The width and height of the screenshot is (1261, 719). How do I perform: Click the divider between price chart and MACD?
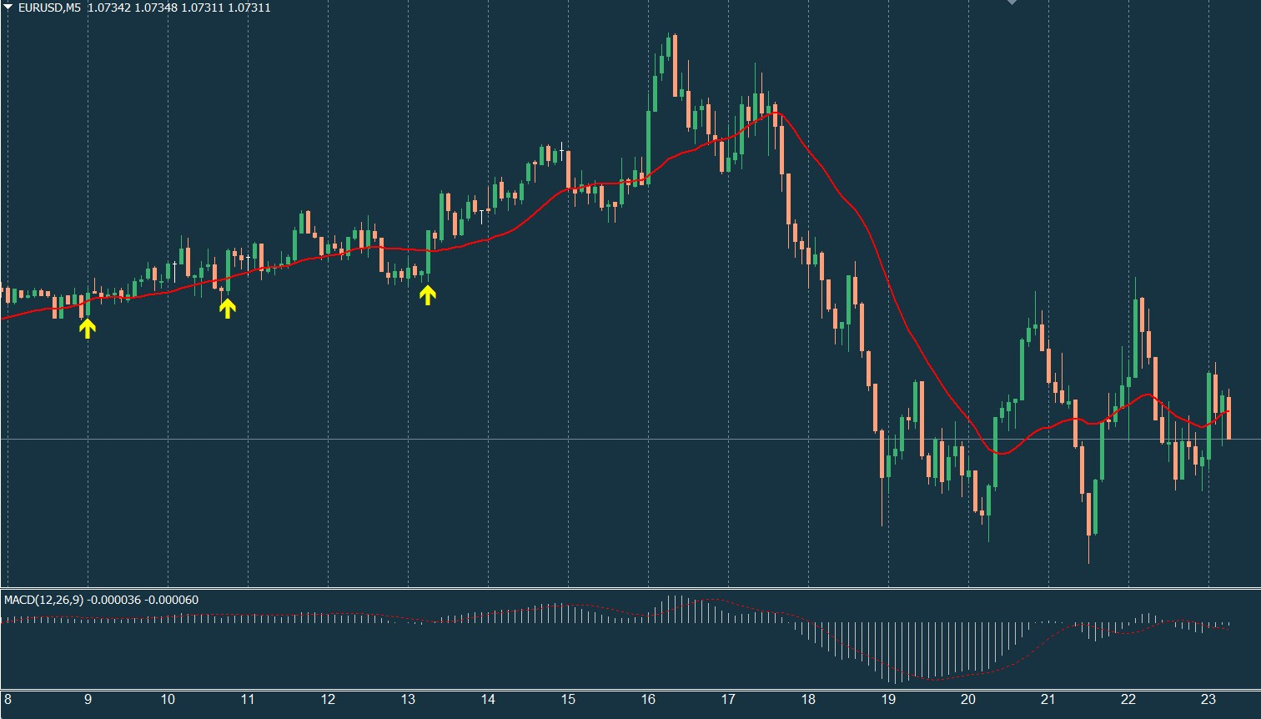pyautogui.click(x=630, y=589)
